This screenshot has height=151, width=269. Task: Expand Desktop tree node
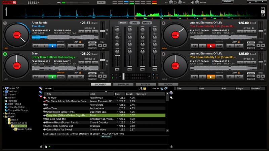click(4, 91)
